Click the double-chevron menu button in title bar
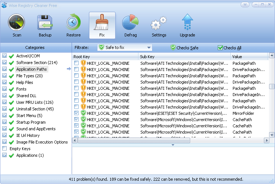The image size is (275, 184). pos(245,4)
